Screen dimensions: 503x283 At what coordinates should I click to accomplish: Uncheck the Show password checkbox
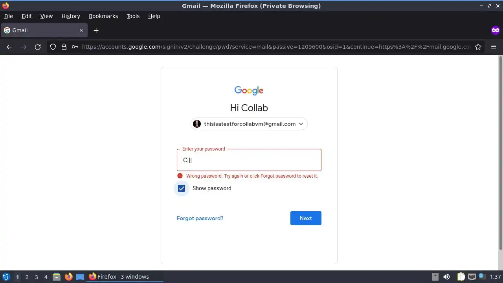click(x=182, y=188)
